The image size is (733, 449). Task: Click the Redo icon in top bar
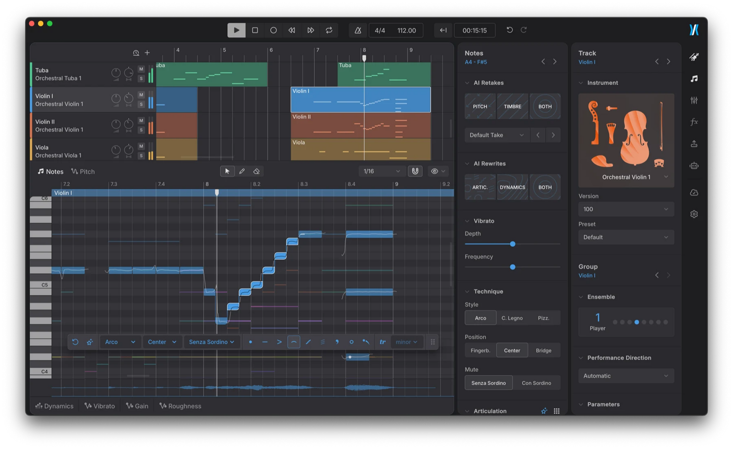click(524, 30)
